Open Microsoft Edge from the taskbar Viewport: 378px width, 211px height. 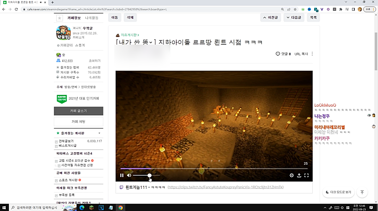click(82, 207)
